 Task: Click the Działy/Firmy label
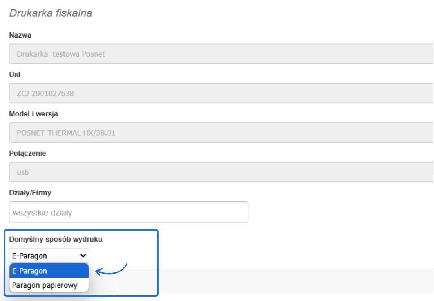pyautogui.click(x=30, y=193)
